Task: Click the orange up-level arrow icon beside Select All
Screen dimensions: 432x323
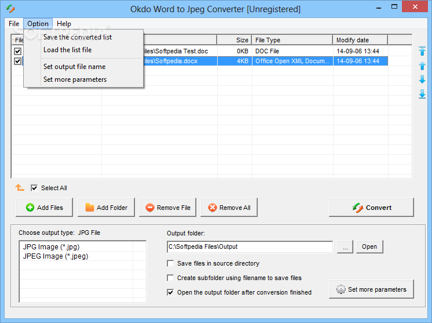Action: point(20,188)
